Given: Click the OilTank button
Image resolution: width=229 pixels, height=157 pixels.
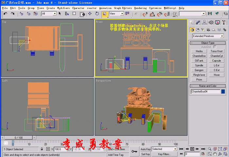Looking at the screenshot, I should (199, 61).
